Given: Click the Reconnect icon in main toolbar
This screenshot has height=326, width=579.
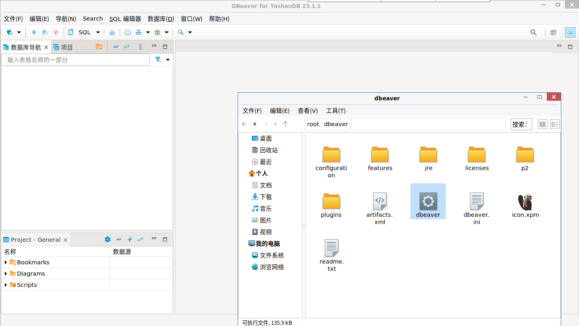Looking at the screenshot, I should (x=45, y=32).
